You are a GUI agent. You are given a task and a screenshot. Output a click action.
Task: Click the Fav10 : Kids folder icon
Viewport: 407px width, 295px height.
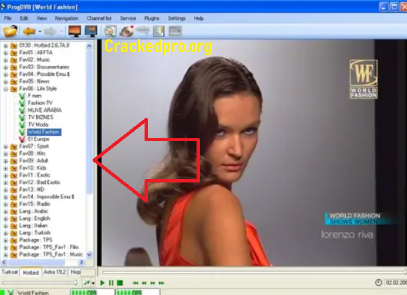click(x=13, y=168)
